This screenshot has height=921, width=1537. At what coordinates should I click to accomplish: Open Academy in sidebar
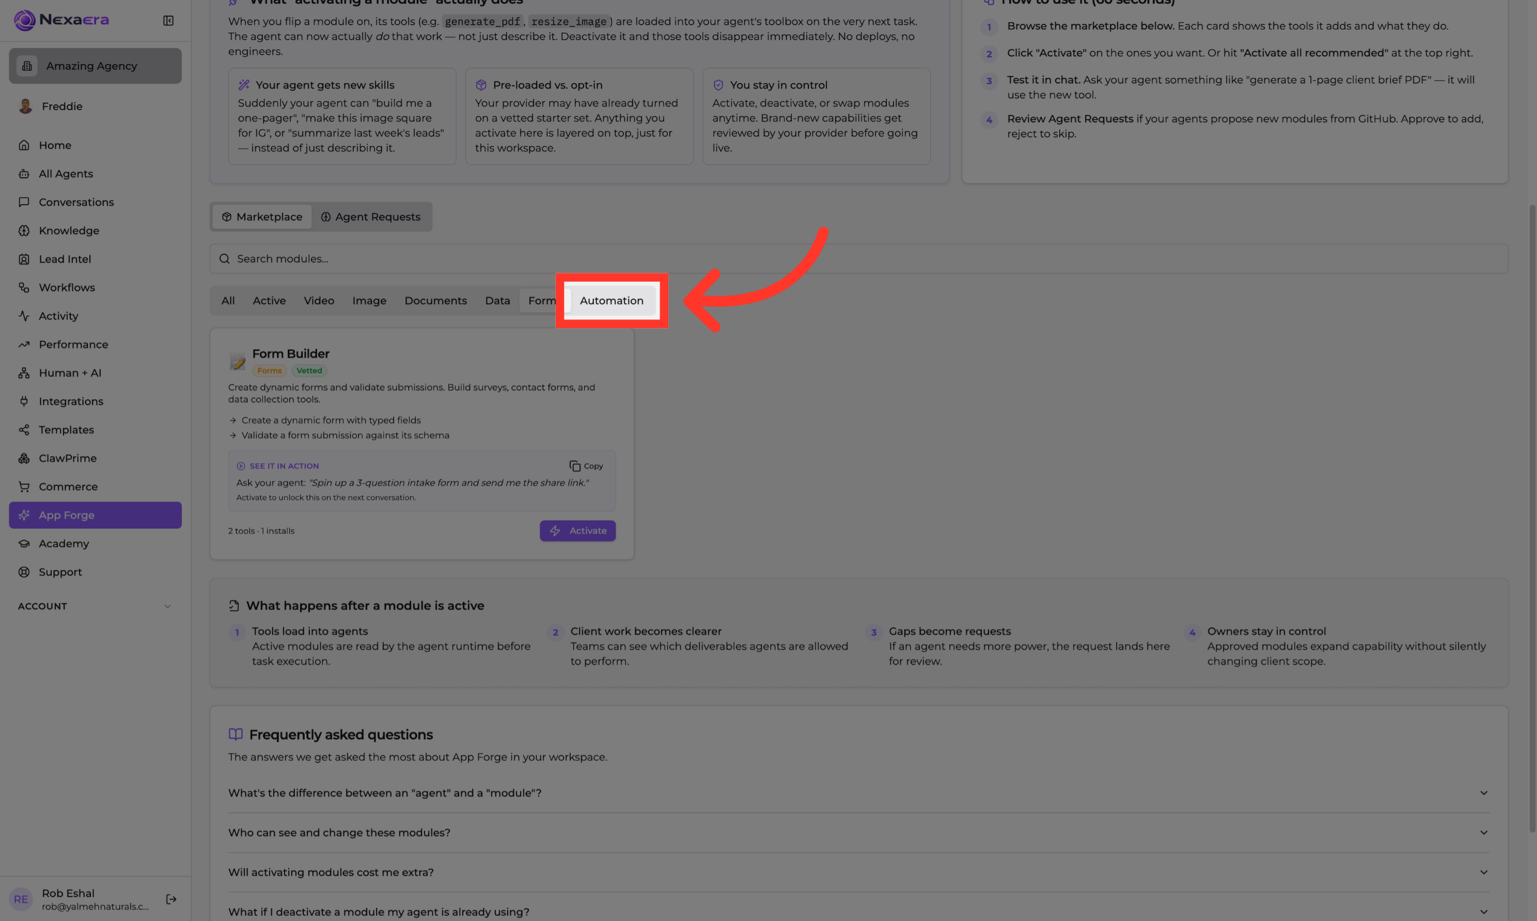point(95,543)
